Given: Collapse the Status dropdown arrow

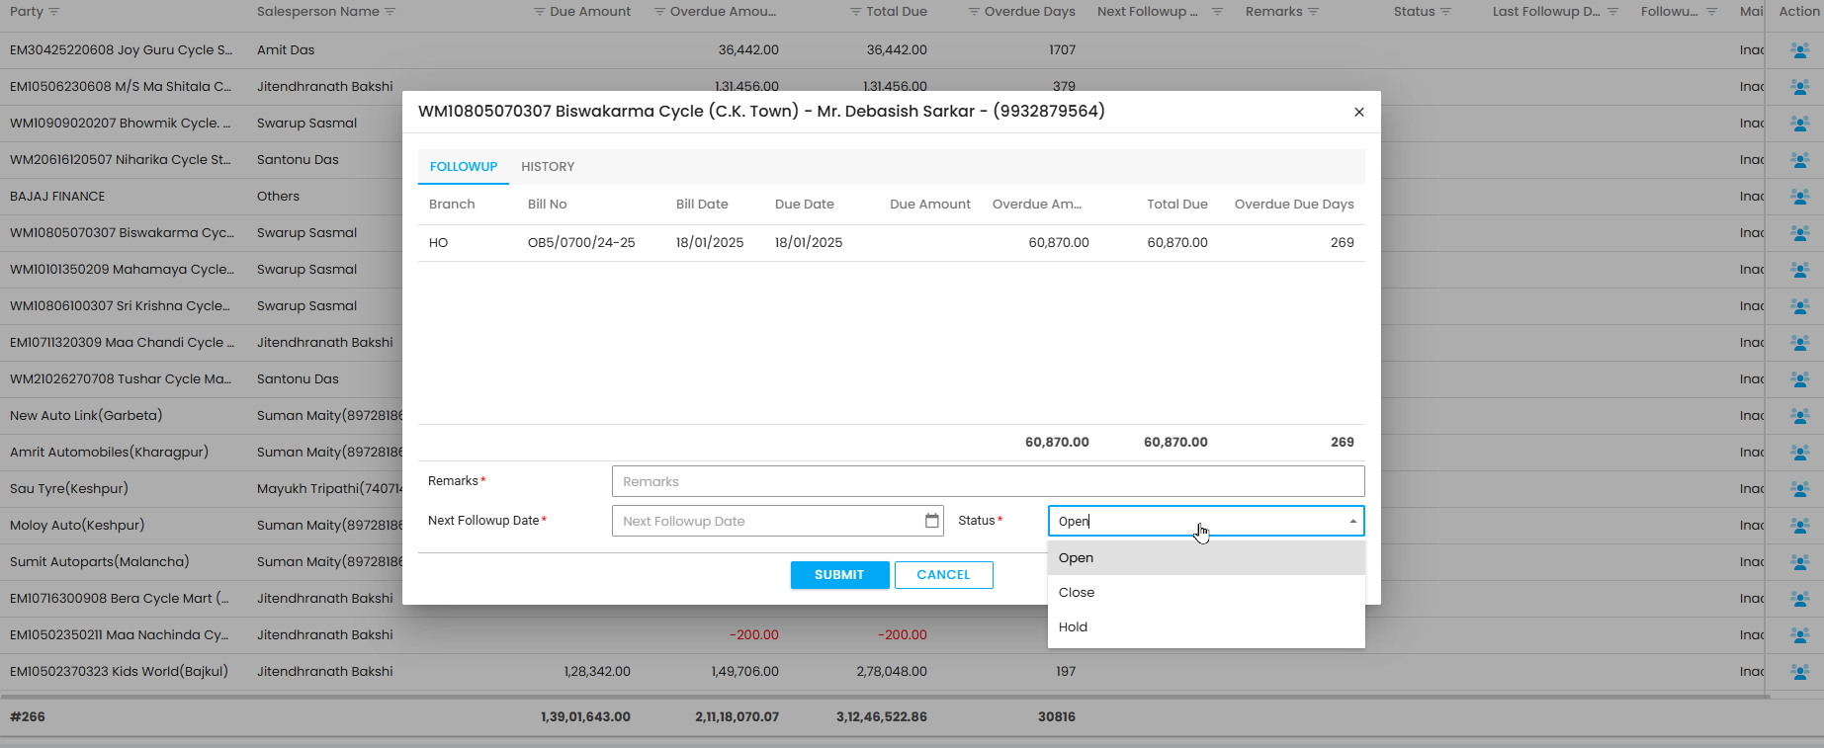Looking at the screenshot, I should (1353, 521).
